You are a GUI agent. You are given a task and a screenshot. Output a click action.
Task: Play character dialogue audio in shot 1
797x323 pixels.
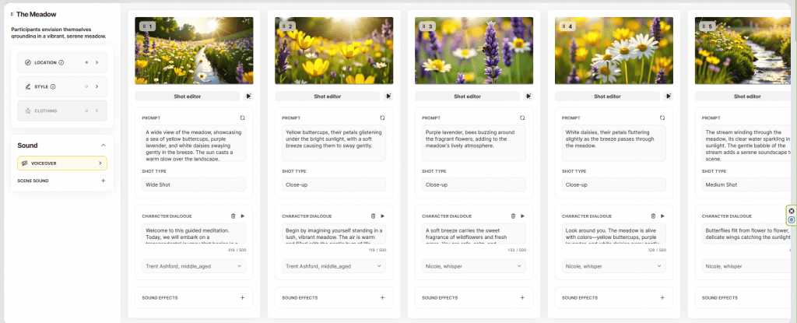pyautogui.click(x=242, y=216)
